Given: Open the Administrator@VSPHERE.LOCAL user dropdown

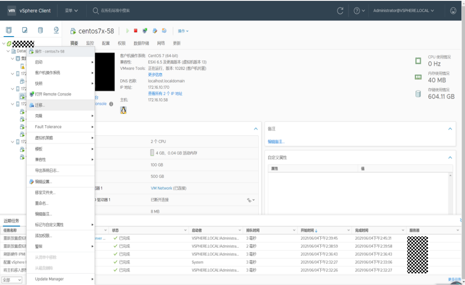Looking at the screenshot, I should click(x=403, y=11).
